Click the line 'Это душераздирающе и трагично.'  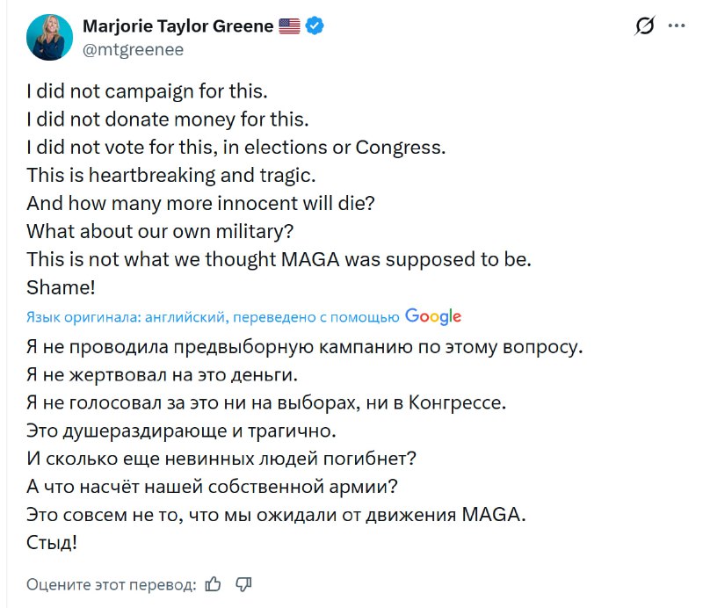tap(181, 431)
